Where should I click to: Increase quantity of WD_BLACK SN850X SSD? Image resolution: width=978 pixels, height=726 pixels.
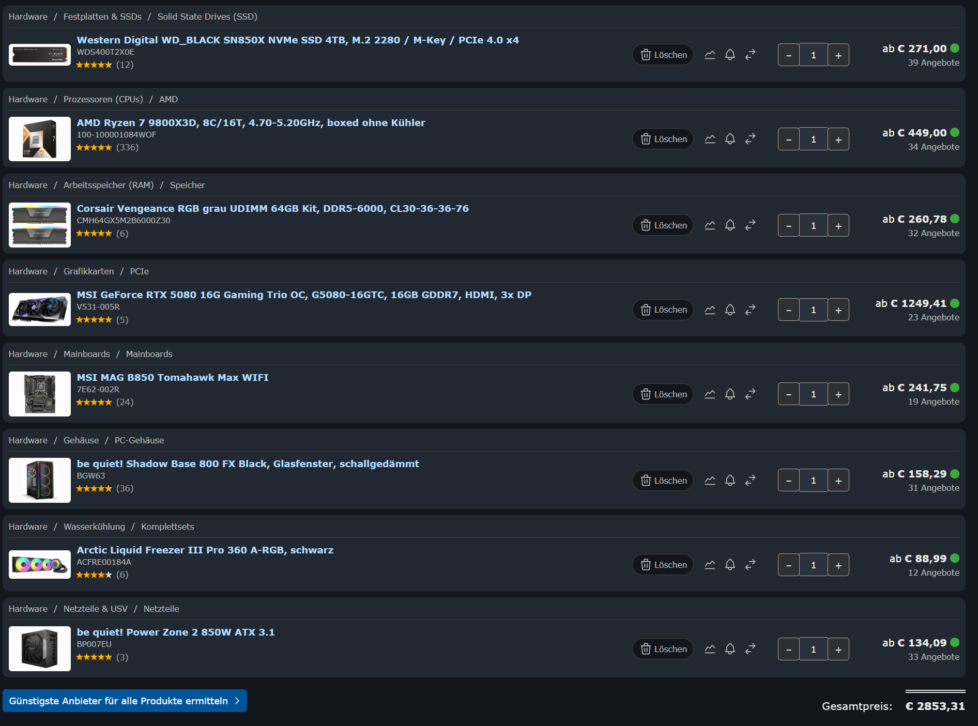click(x=838, y=55)
